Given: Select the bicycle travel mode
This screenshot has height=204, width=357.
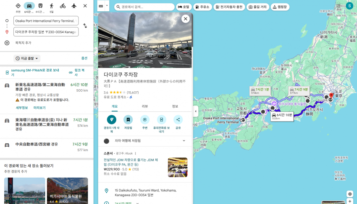Looking at the screenshot, I should click(63, 6).
